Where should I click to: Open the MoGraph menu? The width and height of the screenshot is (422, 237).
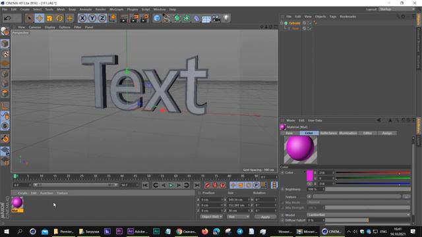(x=116, y=9)
